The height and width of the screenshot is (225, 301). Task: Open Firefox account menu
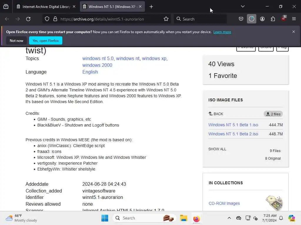click(262, 19)
